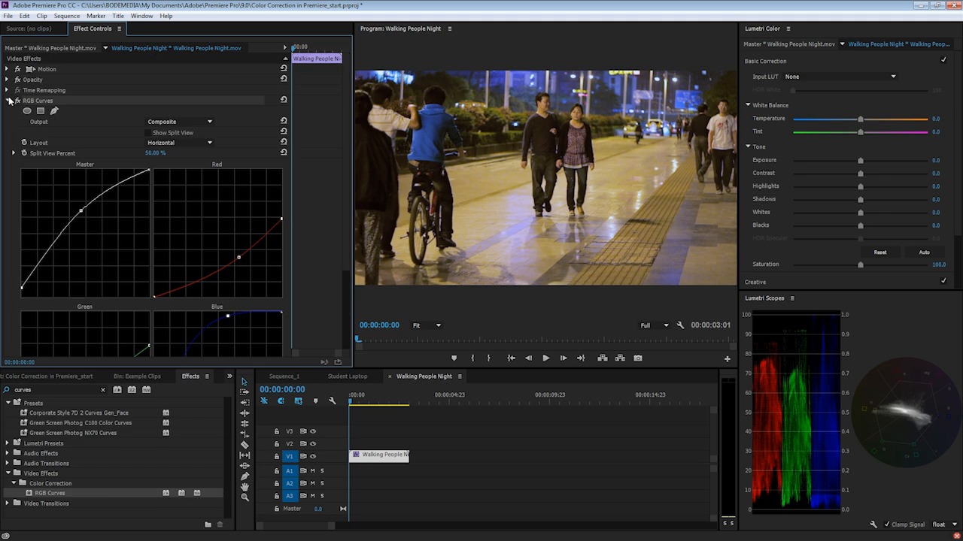Add marker in the timeline panel
The width and height of the screenshot is (963, 541).
tap(315, 401)
